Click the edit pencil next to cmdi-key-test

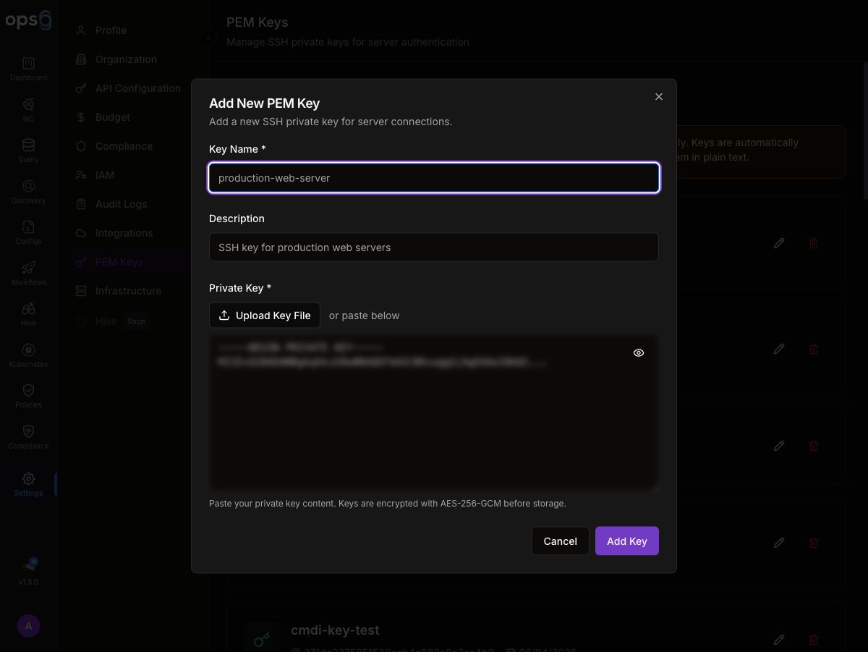point(779,640)
